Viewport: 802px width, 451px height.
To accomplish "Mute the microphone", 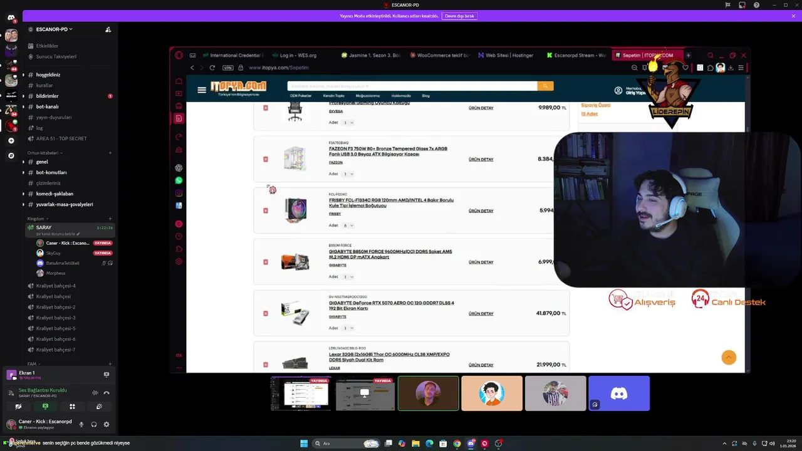I will coord(81,424).
